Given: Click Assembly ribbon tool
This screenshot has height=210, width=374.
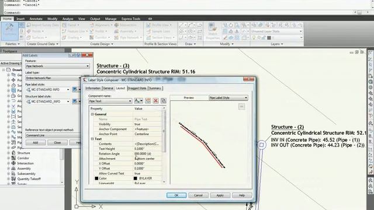Looking at the screenshot, I should 125,31.
